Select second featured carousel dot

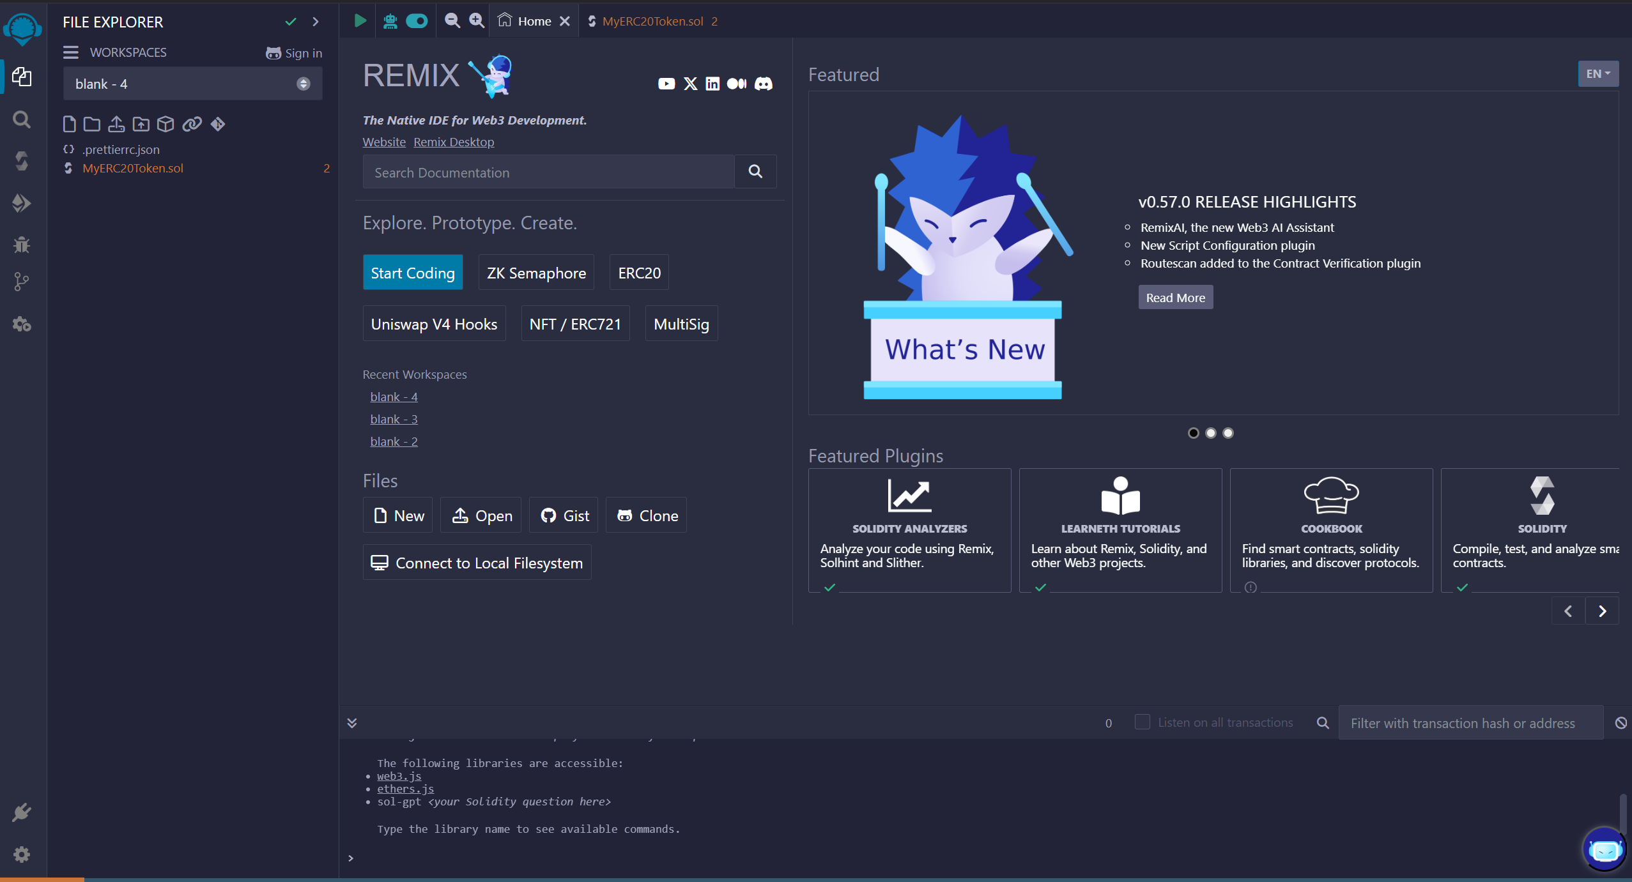pos(1210,433)
